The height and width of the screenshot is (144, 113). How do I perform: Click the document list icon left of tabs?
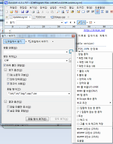(7, 17)
